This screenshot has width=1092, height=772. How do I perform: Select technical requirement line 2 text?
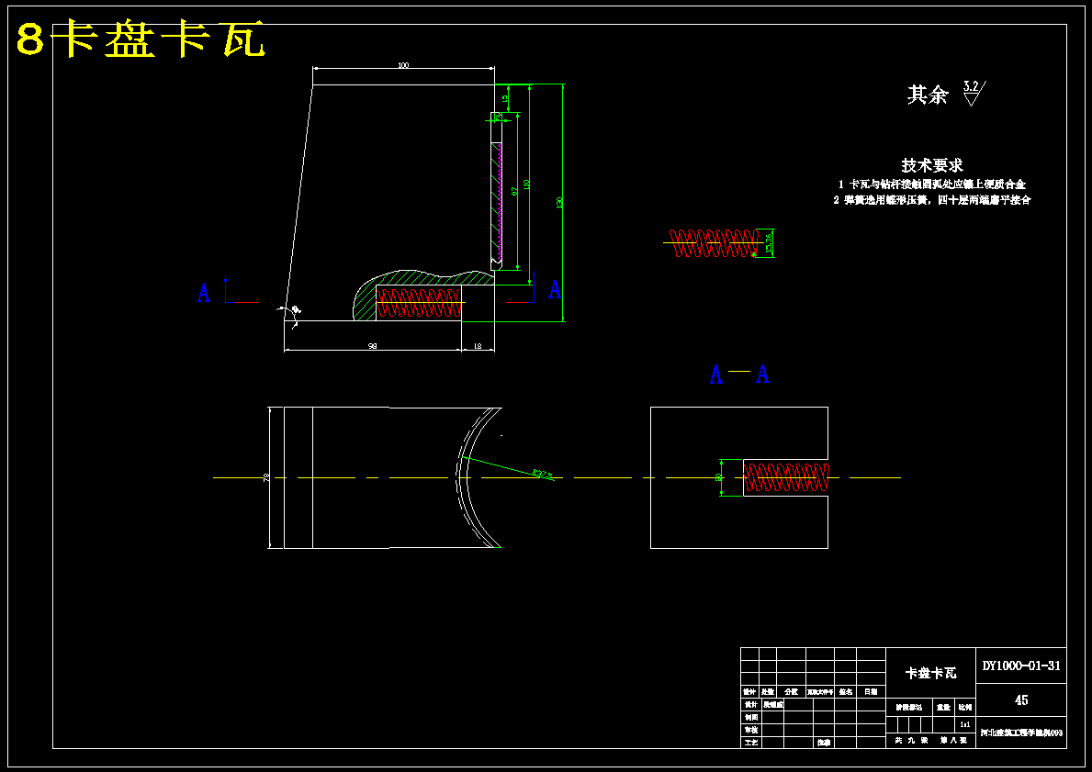pyautogui.click(x=932, y=200)
